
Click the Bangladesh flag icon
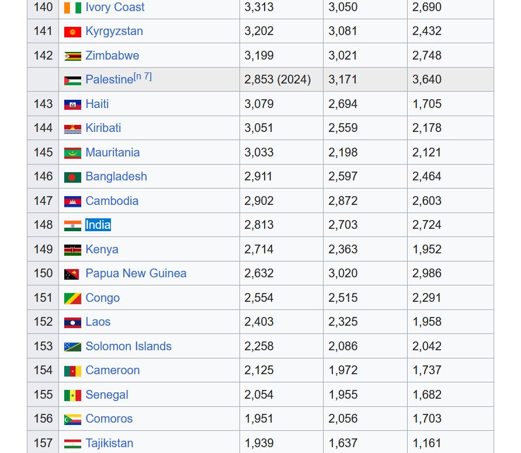tap(72, 177)
